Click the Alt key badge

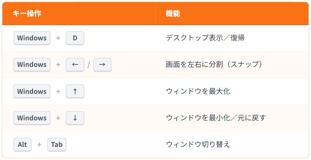(23, 144)
